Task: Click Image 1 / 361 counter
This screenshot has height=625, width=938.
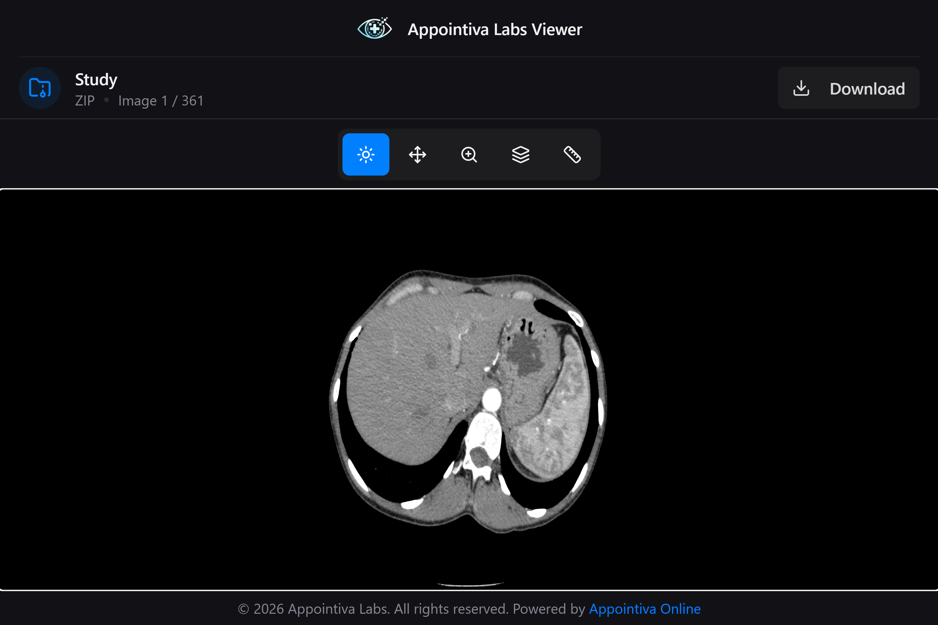Action: click(x=160, y=100)
